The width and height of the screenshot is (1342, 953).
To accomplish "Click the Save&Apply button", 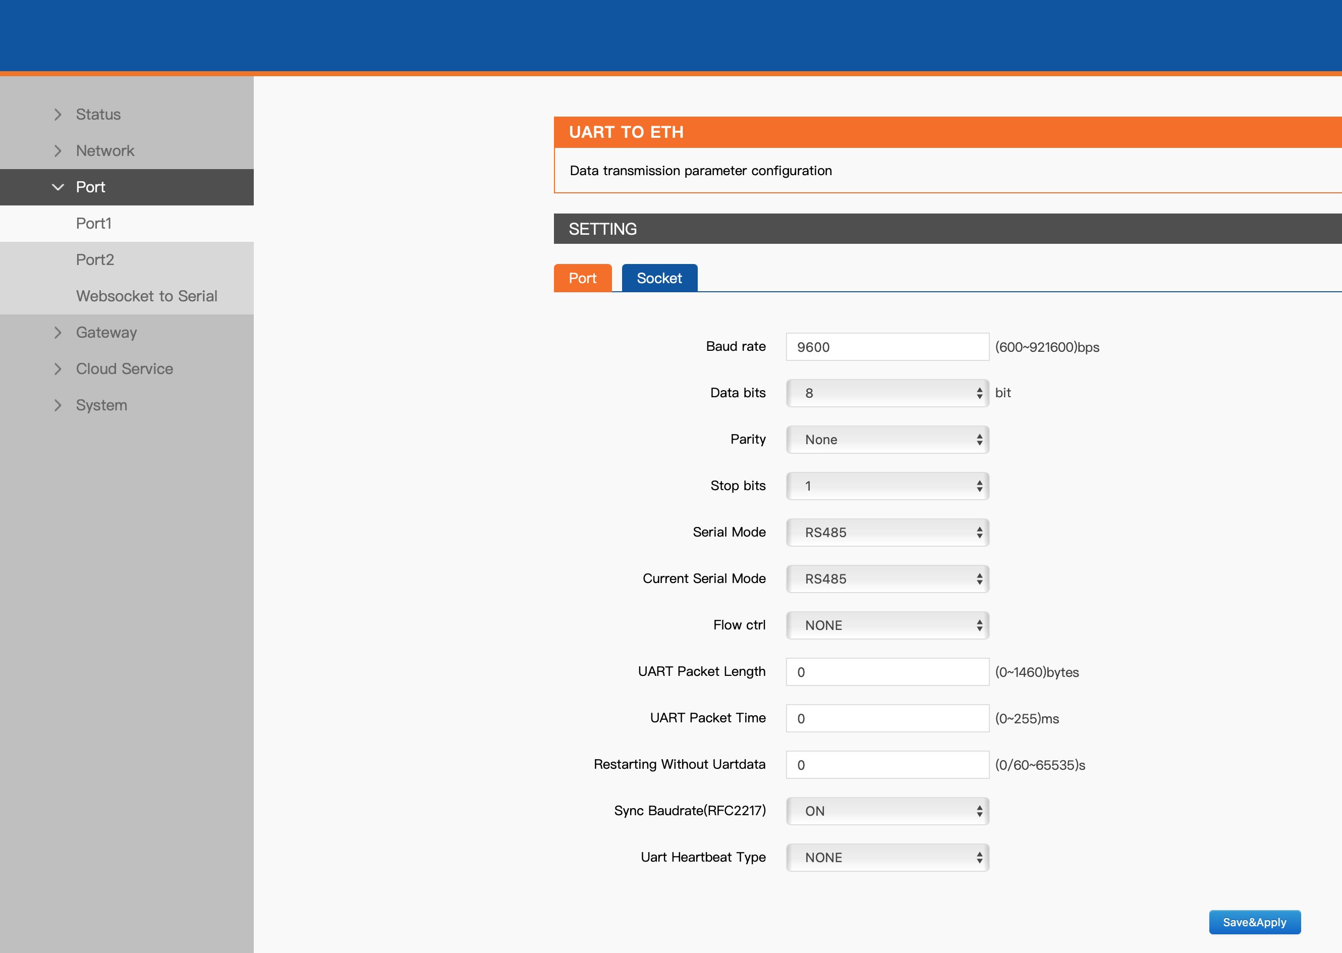I will (x=1255, y=922).
